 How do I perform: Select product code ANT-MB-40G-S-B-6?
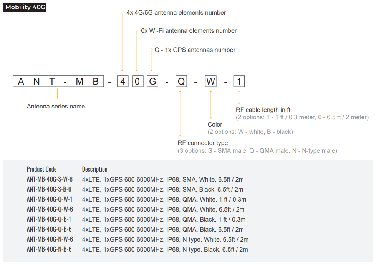[x=49, y=189]
